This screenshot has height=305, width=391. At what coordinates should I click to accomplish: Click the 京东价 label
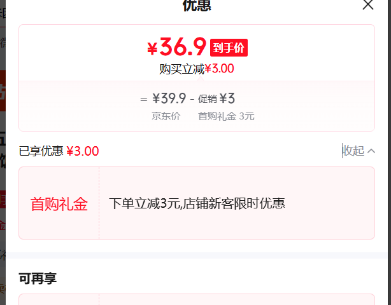point(166,116)
